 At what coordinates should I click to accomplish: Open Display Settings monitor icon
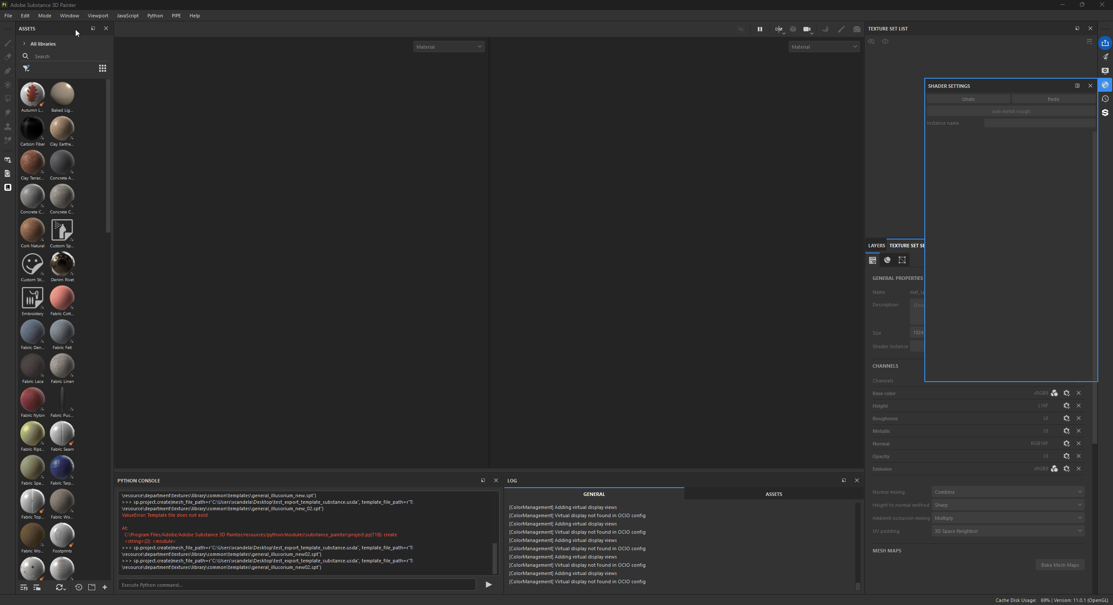(1105, 71)
